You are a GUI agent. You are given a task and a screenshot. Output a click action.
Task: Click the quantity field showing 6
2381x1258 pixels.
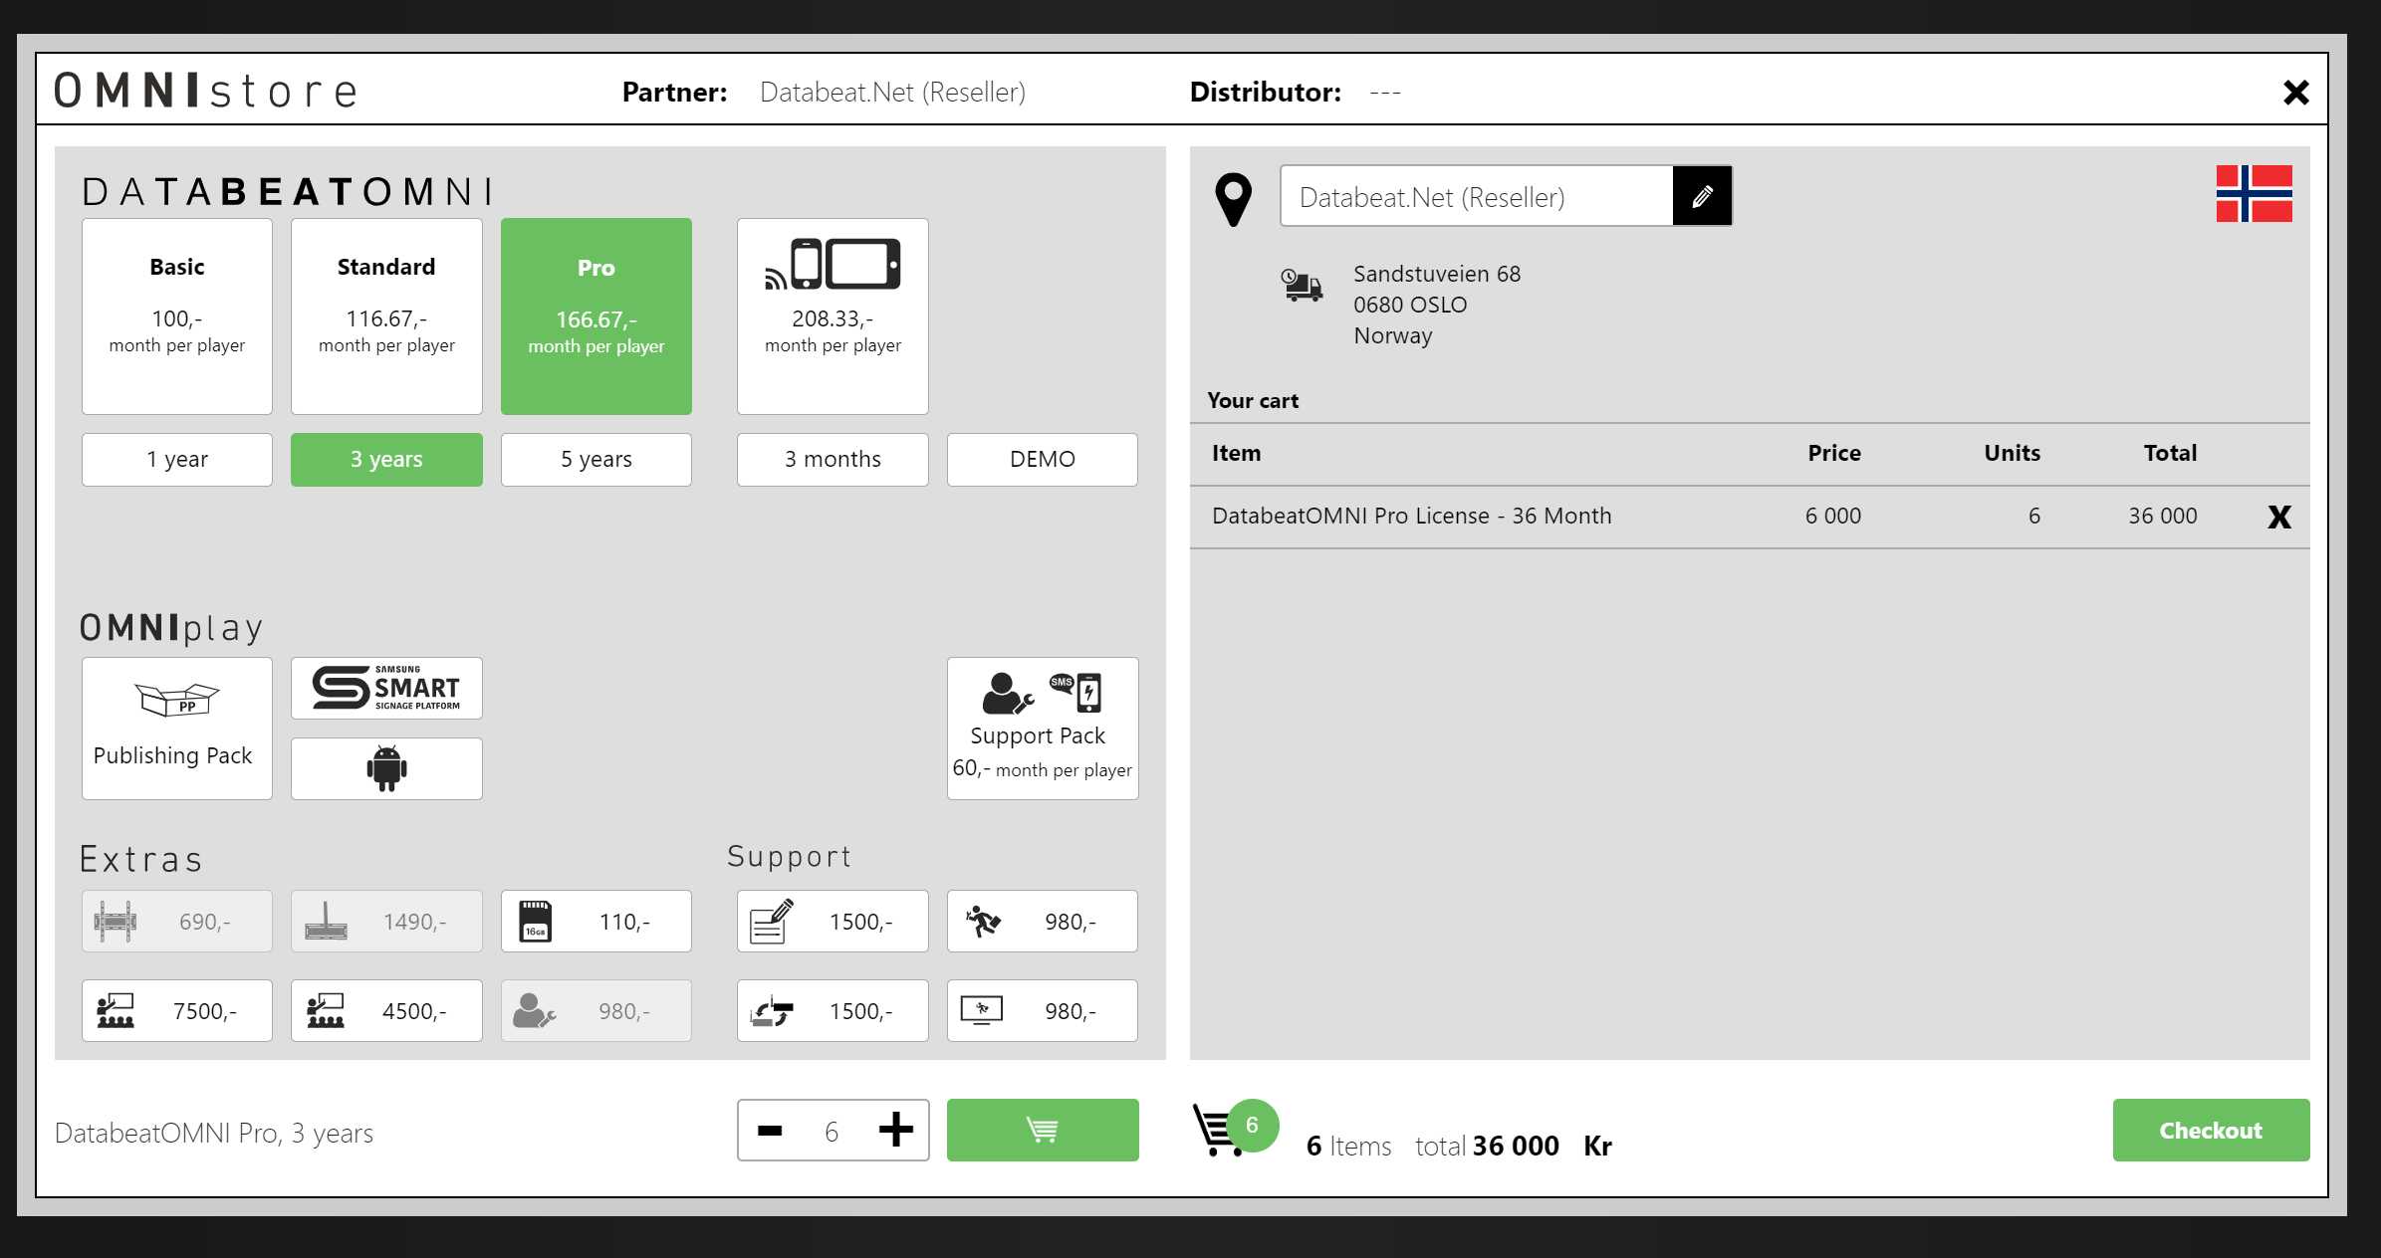(832, 1132)
